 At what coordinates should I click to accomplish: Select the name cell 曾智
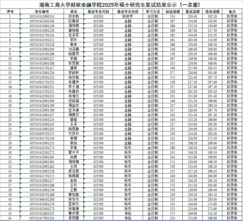[74, 119]
